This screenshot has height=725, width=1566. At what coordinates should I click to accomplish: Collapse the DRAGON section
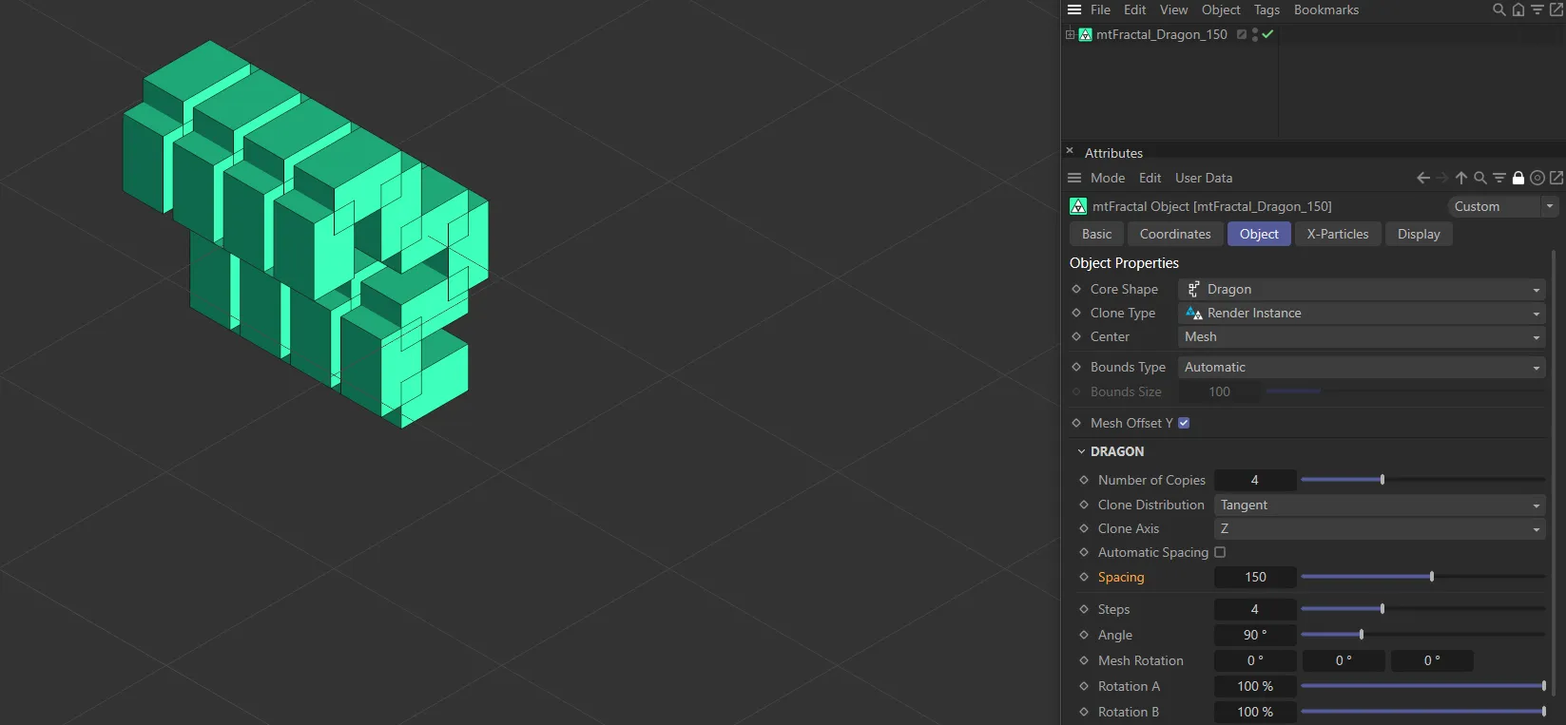click(x=1081, y=451)
